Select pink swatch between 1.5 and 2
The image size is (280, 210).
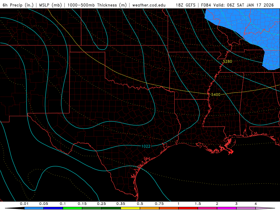pyautogui.click(x=207, y=208)
